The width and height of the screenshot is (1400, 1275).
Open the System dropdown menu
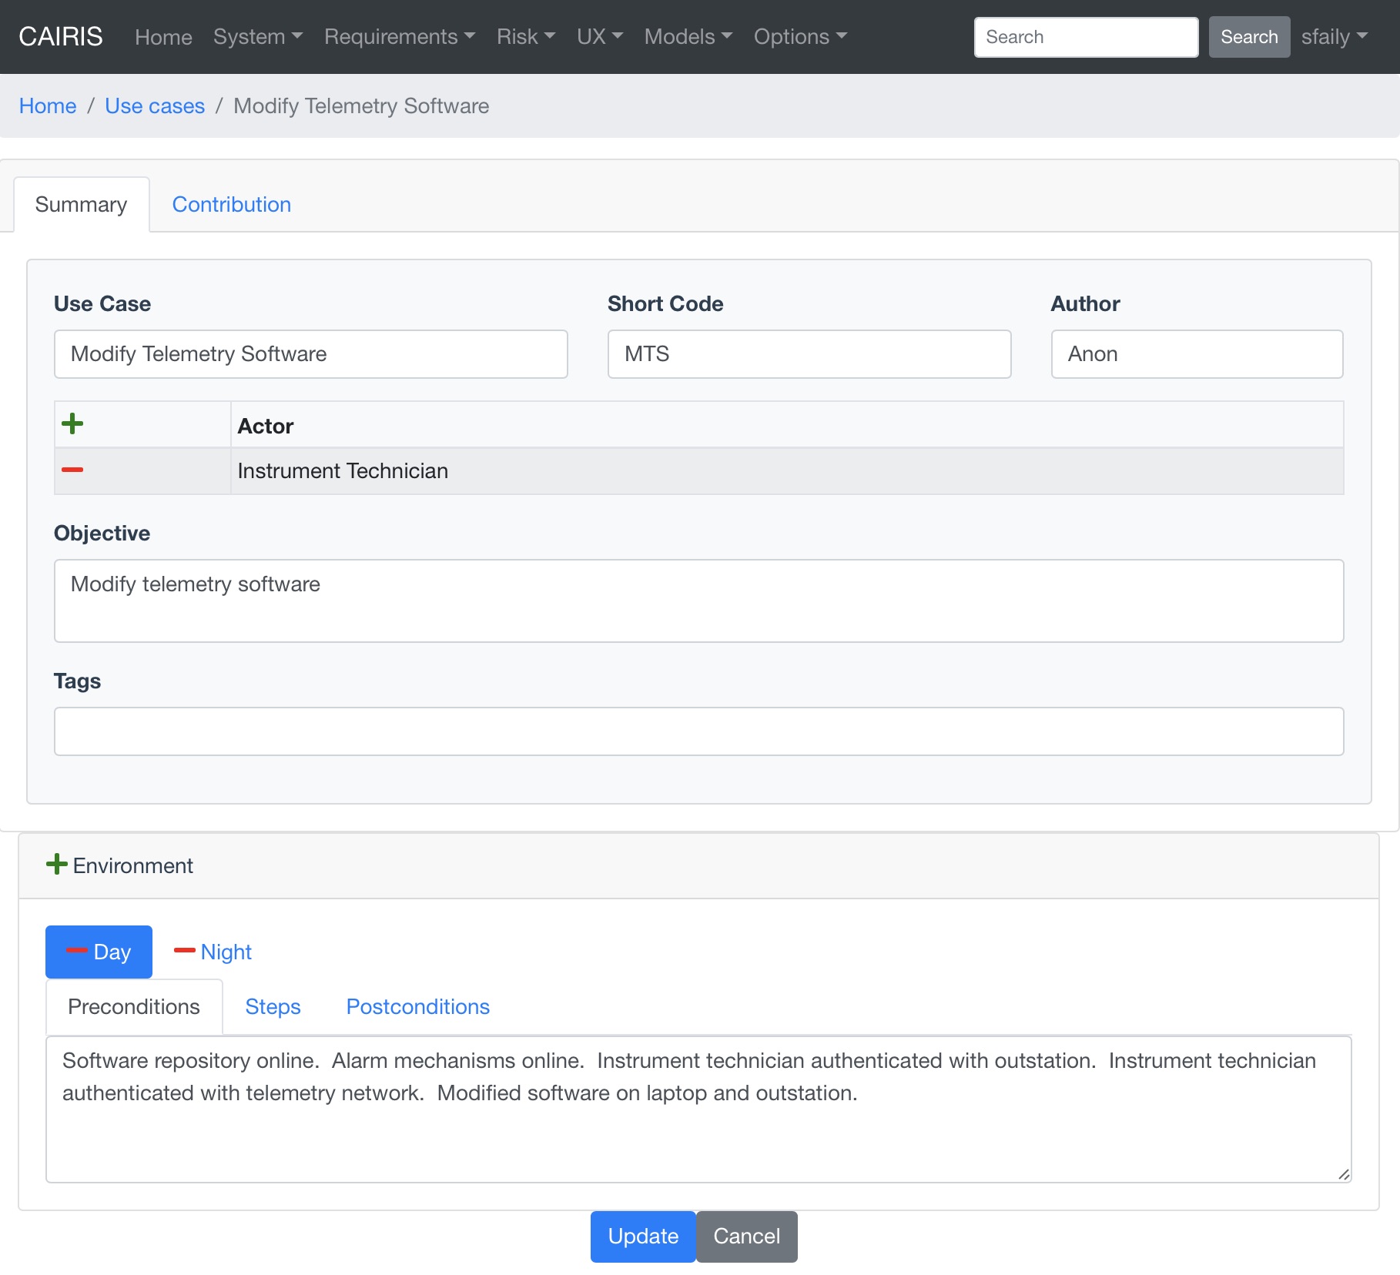258,37
